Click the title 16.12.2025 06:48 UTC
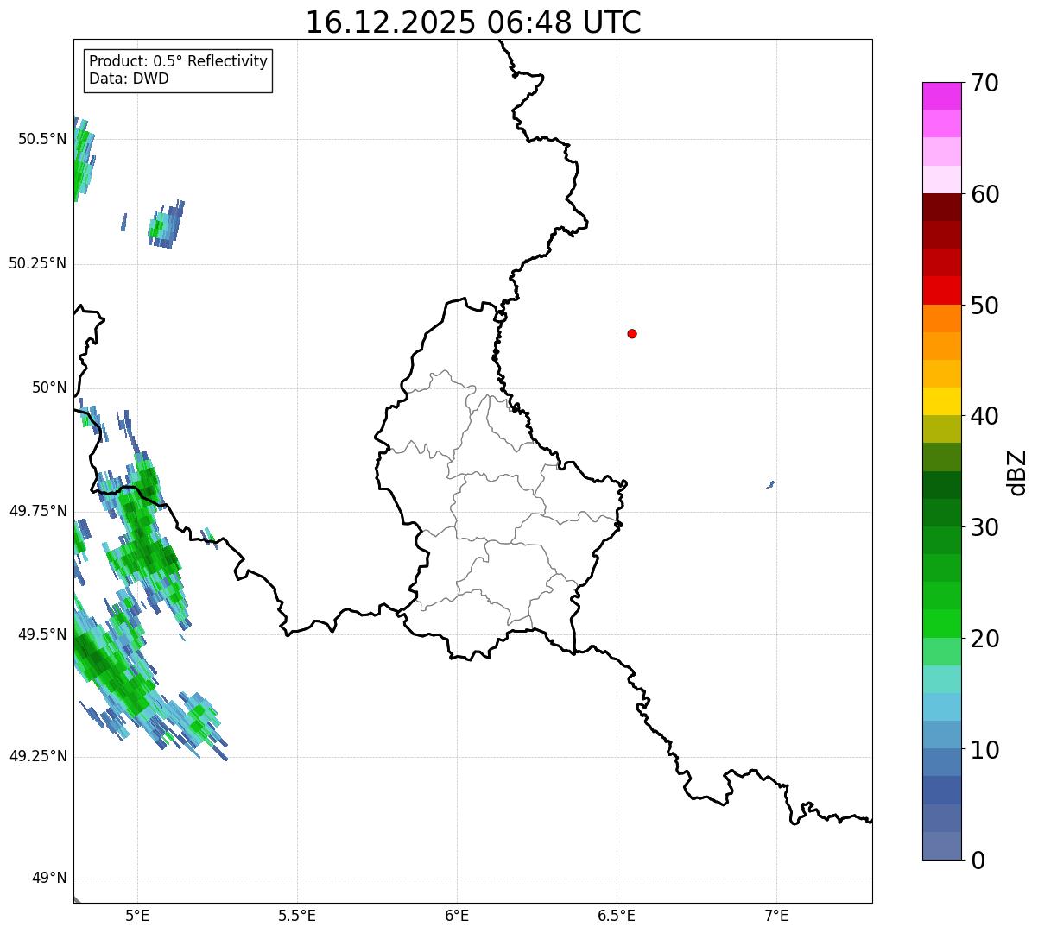This screenshot has width=1038, height=933. (473, 22)
